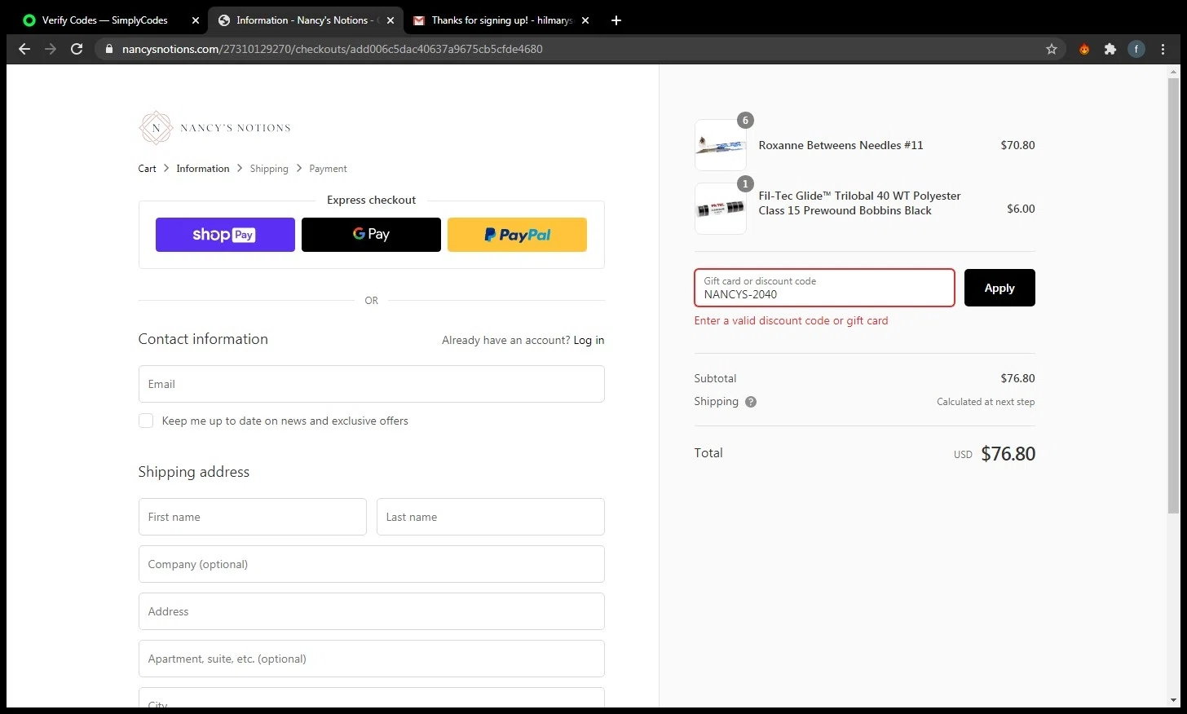Select the Payment breadcrumb step

328,169
